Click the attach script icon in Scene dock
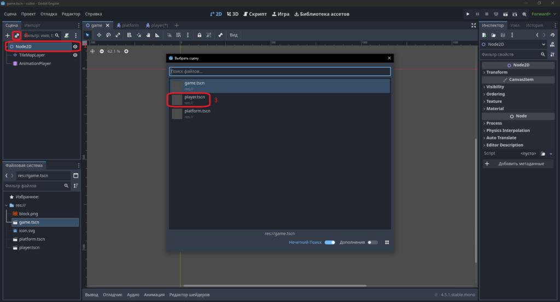Screen dimensions: 560x302 tap(66, 35)
